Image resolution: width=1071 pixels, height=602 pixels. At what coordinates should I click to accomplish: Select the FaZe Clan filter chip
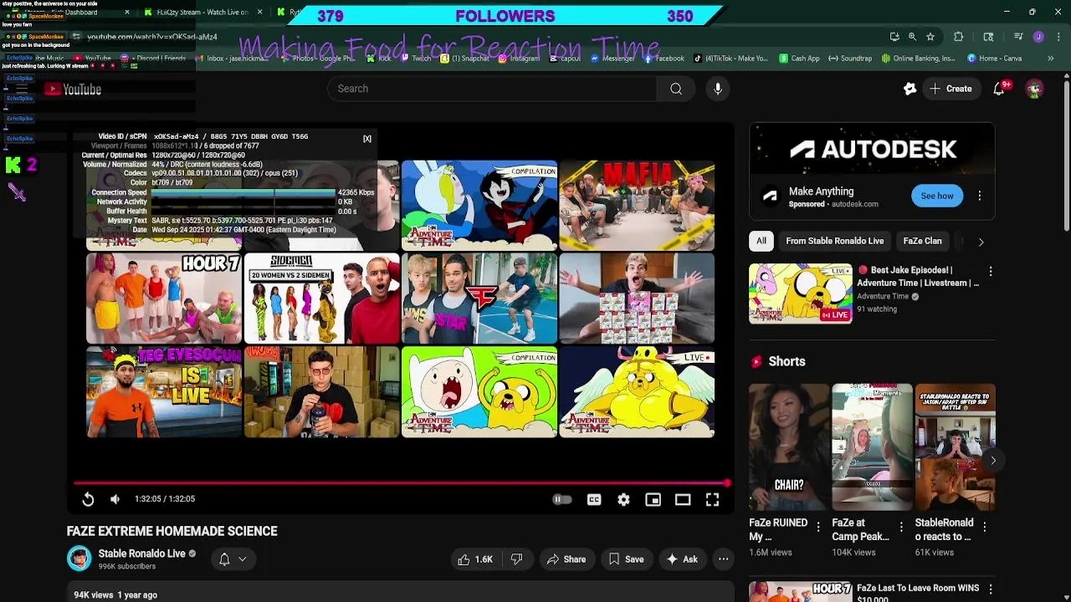(922, 241)
